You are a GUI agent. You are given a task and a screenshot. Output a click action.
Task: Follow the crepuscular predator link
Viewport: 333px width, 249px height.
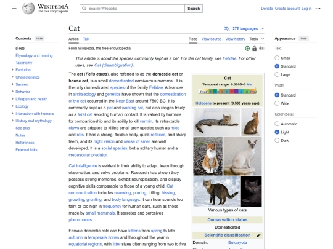pyautogui.click(x=88, y=155)
